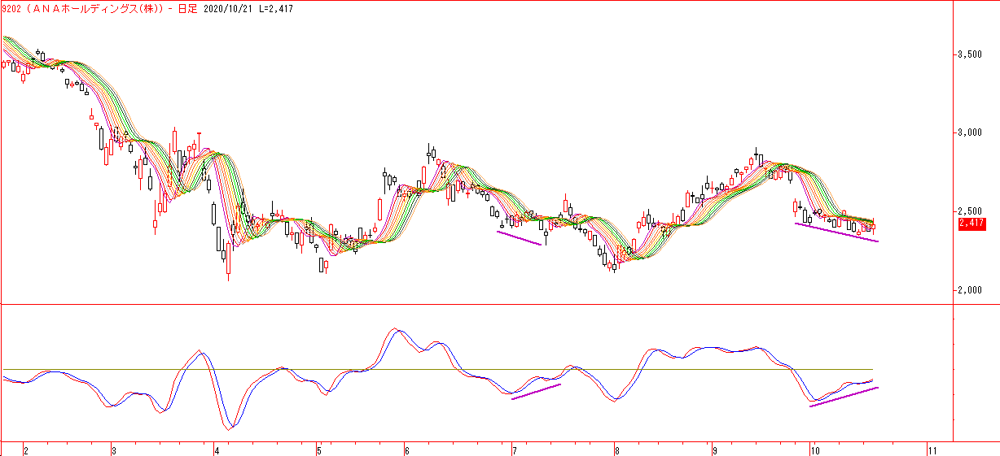Select the purple oscillator trendline near July
The image size is (1000, 456).
click(x=536, y=392)
